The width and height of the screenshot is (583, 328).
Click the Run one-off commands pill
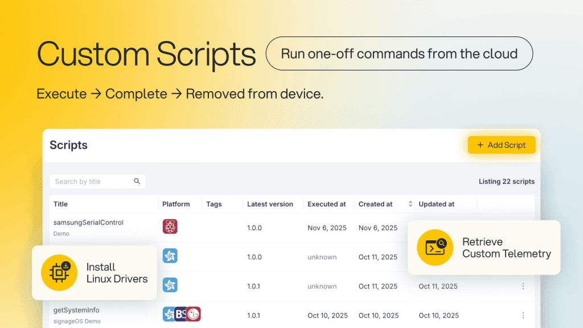(x=399, y=54)
